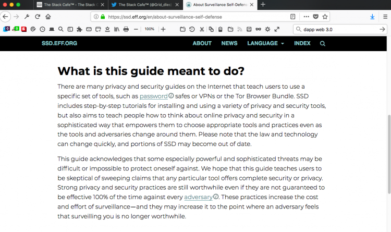Open the SSD.EFF.ORG home link
The width and height of the screenshot is (391, 232).
(x=59, y=43)
